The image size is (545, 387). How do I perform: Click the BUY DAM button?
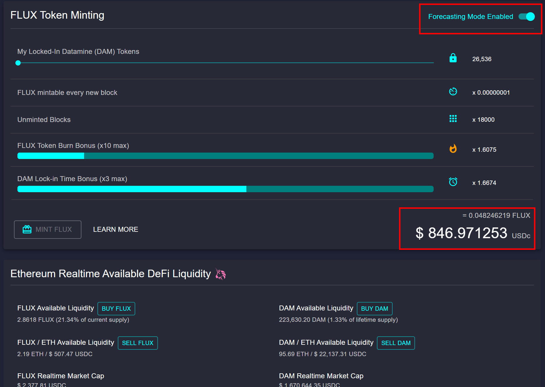[x=375, y=309]
